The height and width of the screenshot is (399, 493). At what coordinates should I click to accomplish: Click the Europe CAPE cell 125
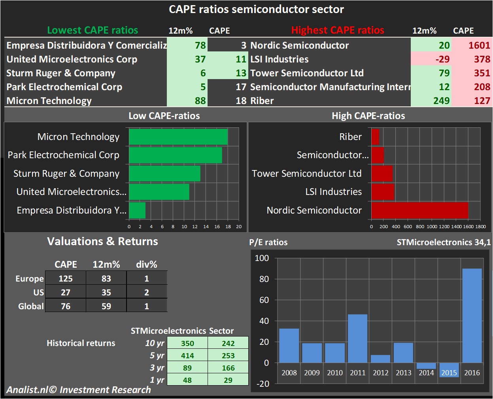(66, 278)
